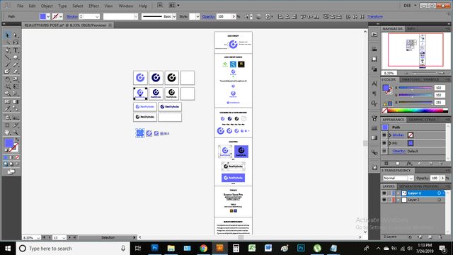
Task: Choose the Zoom tool in toolbox
Action: 16,132
